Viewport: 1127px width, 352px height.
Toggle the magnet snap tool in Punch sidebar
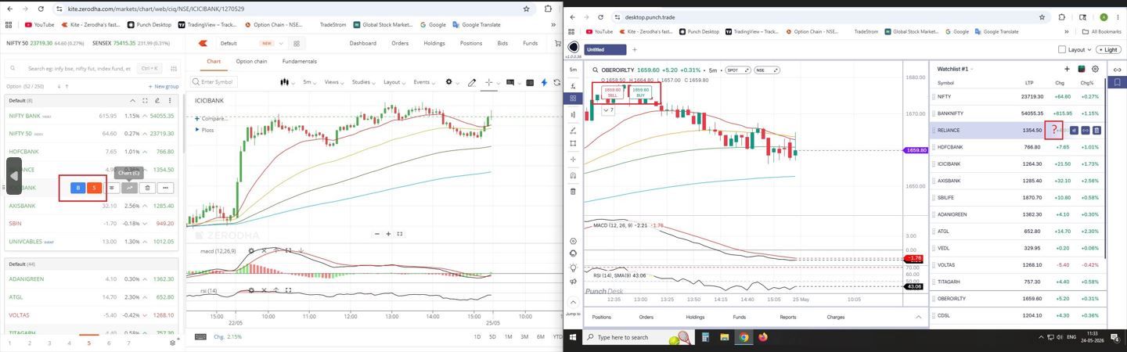574,175
